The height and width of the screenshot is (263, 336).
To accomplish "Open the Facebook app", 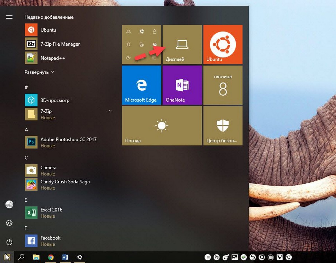I will (69, 241).
